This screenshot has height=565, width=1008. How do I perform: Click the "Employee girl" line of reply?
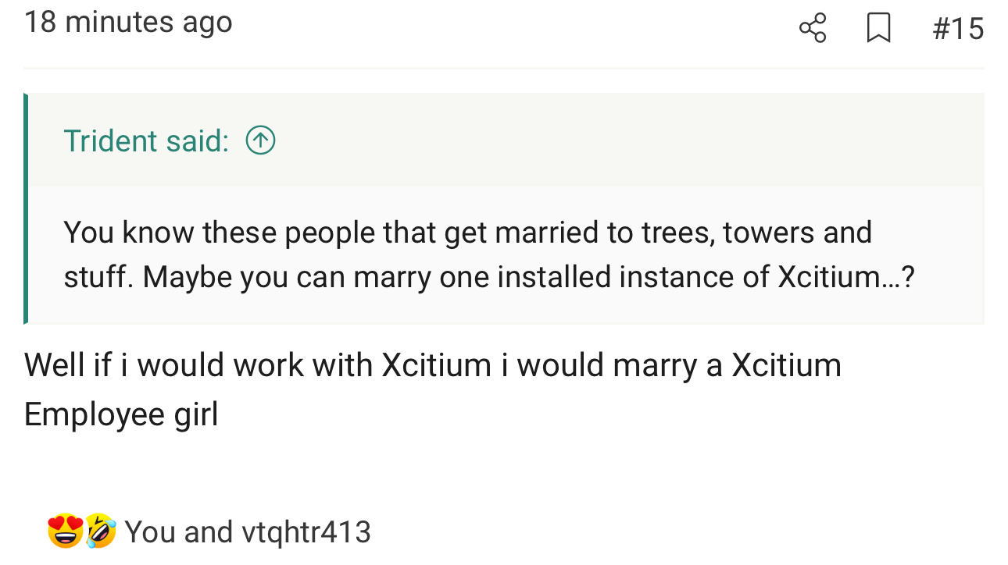[121, 414]
